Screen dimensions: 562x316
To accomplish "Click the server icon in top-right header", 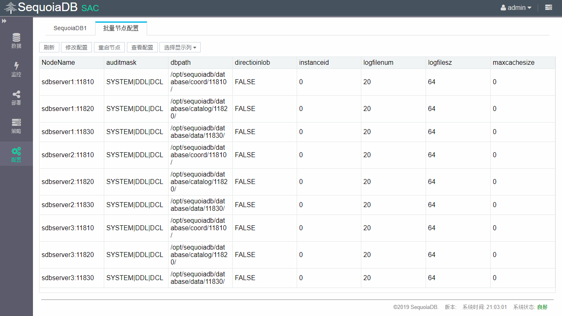I will point(548,7).
